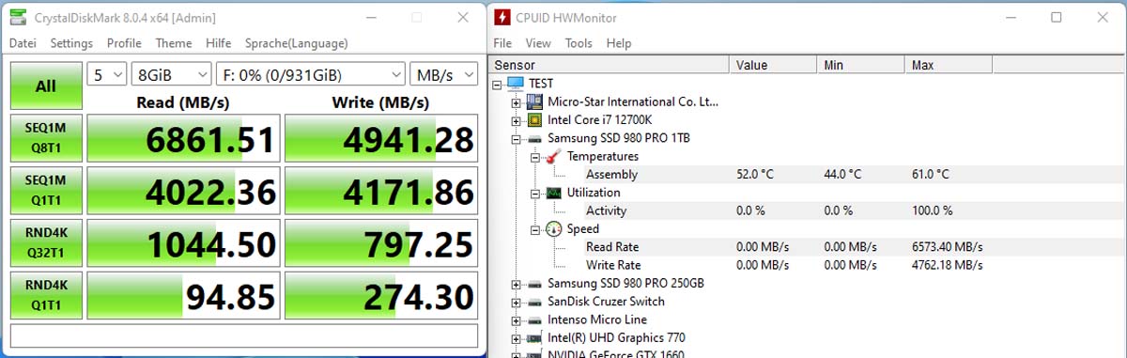Viewport: 1127px width, 358px height.
Task: Open the F: drive selection dropdown
Action: tap(310, 74)
